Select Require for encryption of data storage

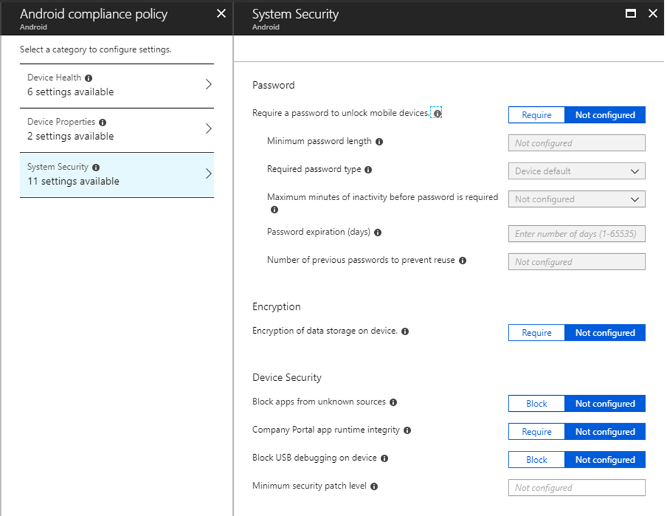pos(536,333)
